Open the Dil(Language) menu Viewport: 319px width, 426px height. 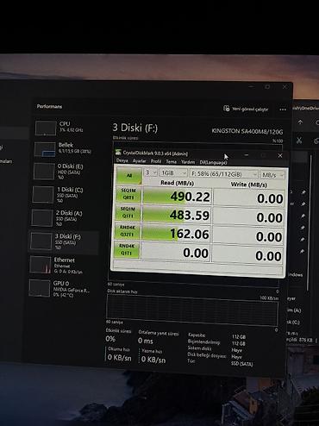tap(213, 162)
